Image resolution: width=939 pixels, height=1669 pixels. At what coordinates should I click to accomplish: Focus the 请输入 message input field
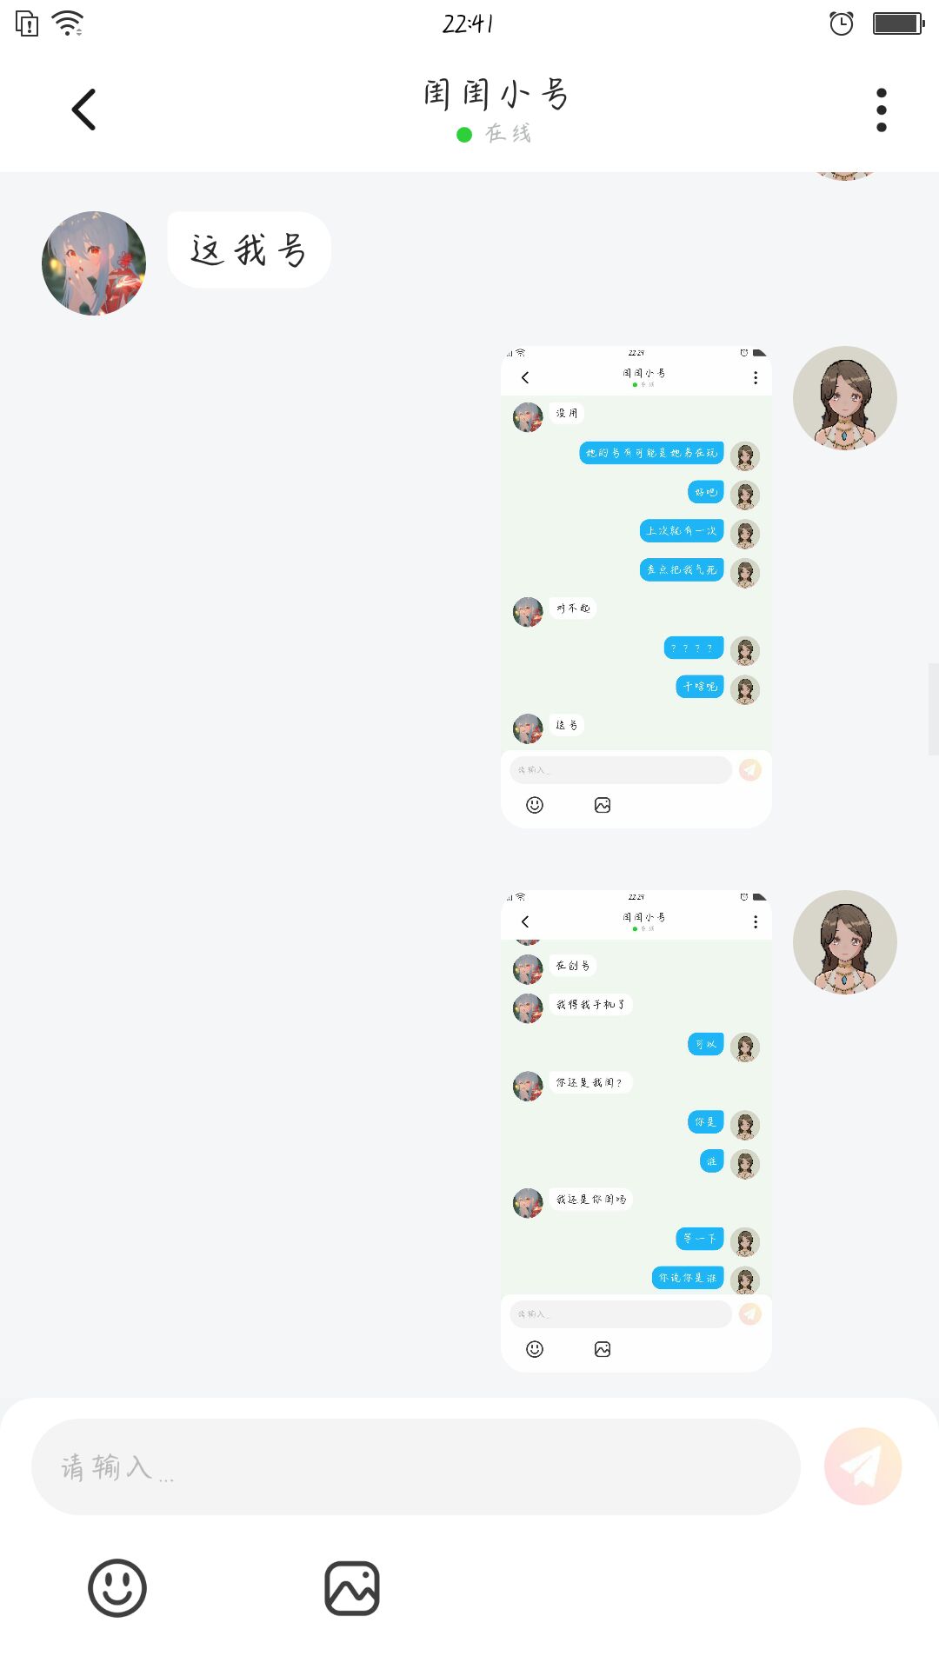pyautogui.click(x=416, y=1466)
